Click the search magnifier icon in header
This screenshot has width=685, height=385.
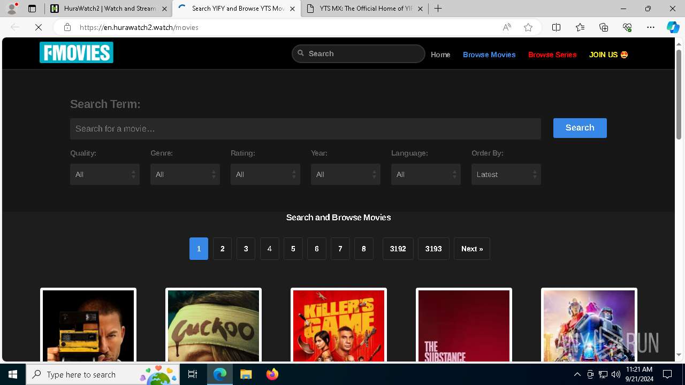coord(301,53)
